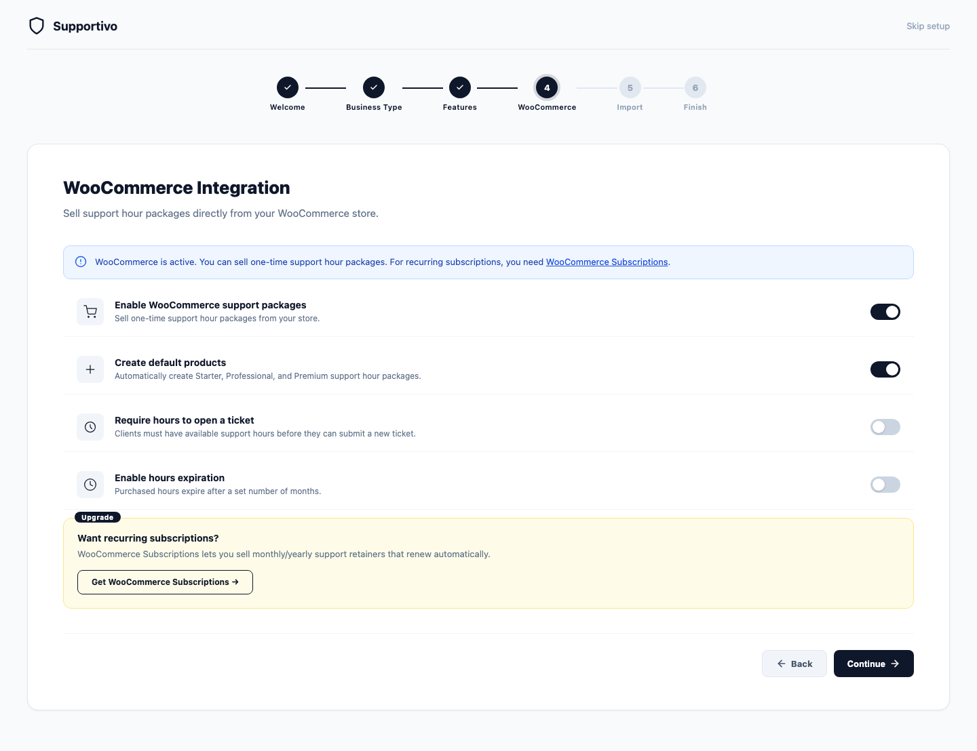977x751 pixels.
Task: Click the step 4 WooCommerce circle
Action: click(547, 87)
